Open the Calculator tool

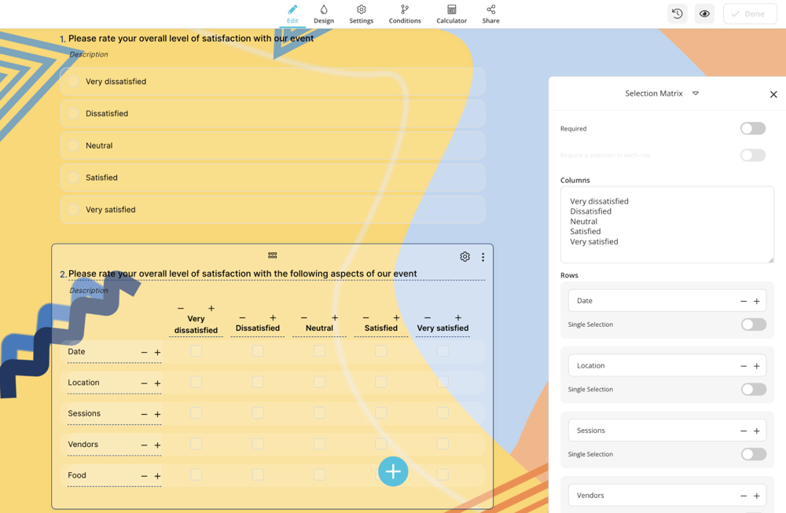pos(451,13)
